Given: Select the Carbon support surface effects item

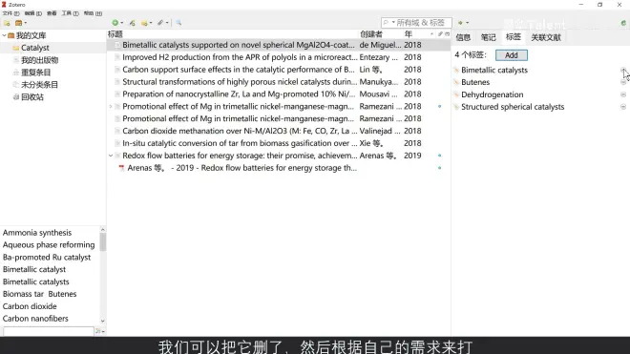Looking at the screenshot, I should pyautogui.click(x=279, y=70).
